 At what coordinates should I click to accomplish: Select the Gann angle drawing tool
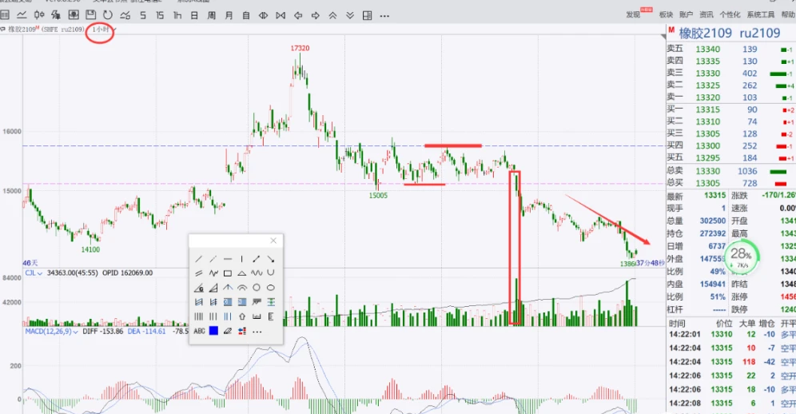click(x=198, y=288)
